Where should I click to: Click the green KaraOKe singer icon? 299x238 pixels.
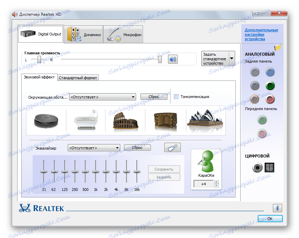coord(206,161)
